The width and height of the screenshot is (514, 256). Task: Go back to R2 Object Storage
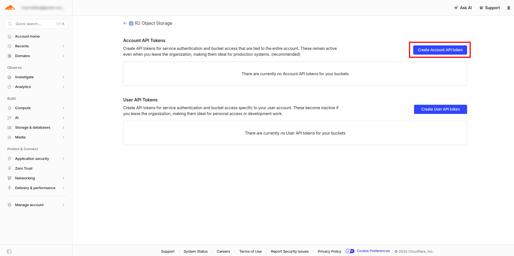click(148, 23)
